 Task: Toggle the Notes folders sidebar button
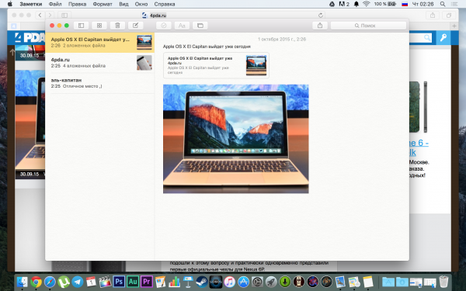click(x=81, y=26)
